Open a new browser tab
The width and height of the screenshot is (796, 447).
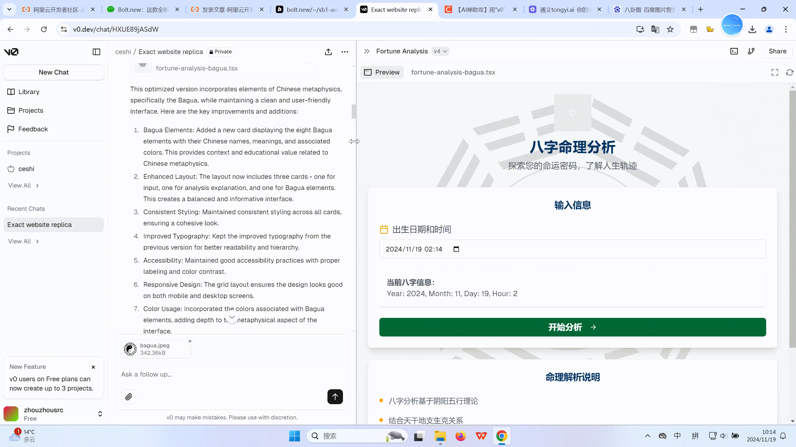pyautogui.click(x=701, y=9)
